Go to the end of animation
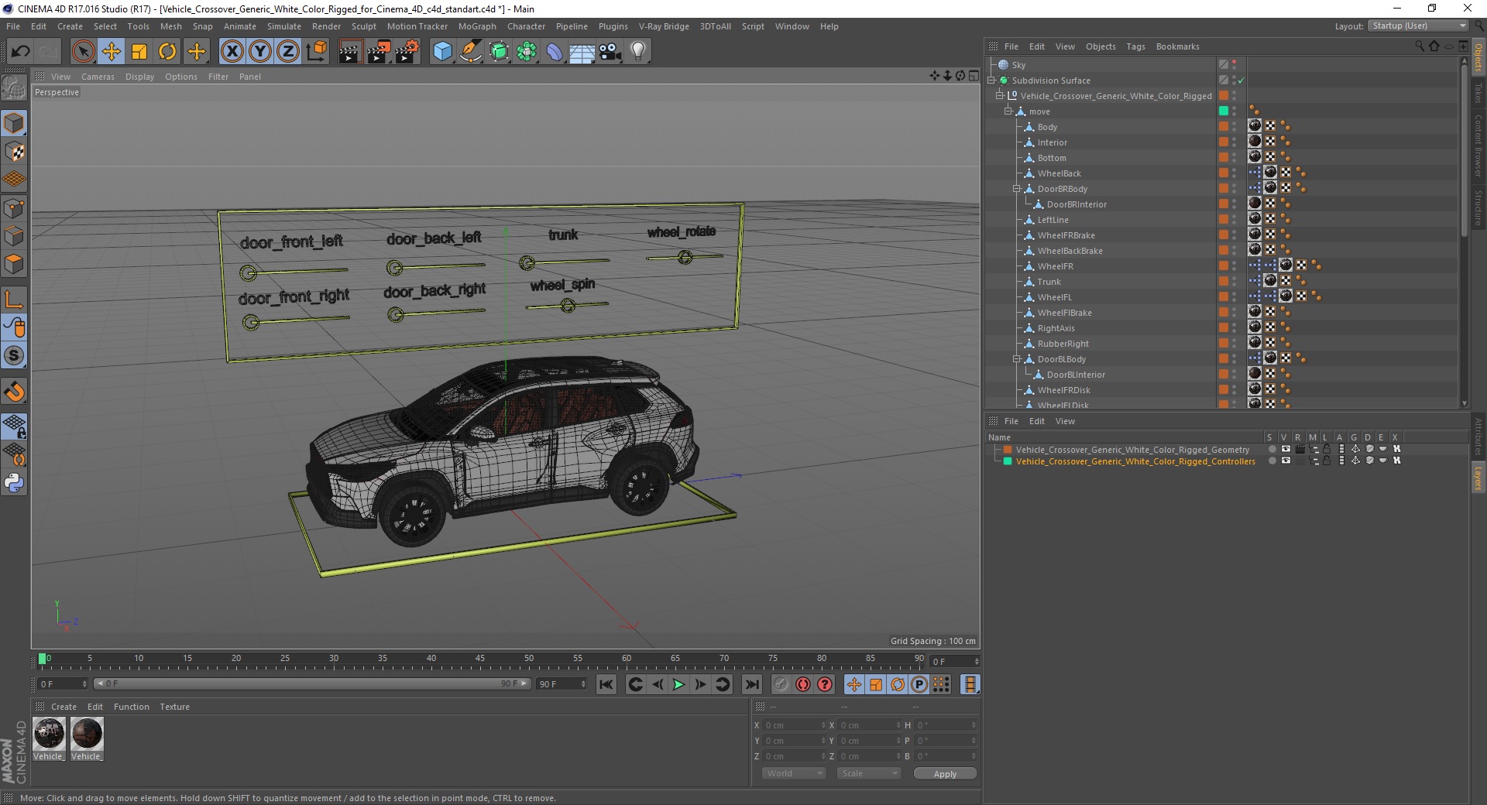This screenshot has height=805, width=1487. (x=751, y=684)
